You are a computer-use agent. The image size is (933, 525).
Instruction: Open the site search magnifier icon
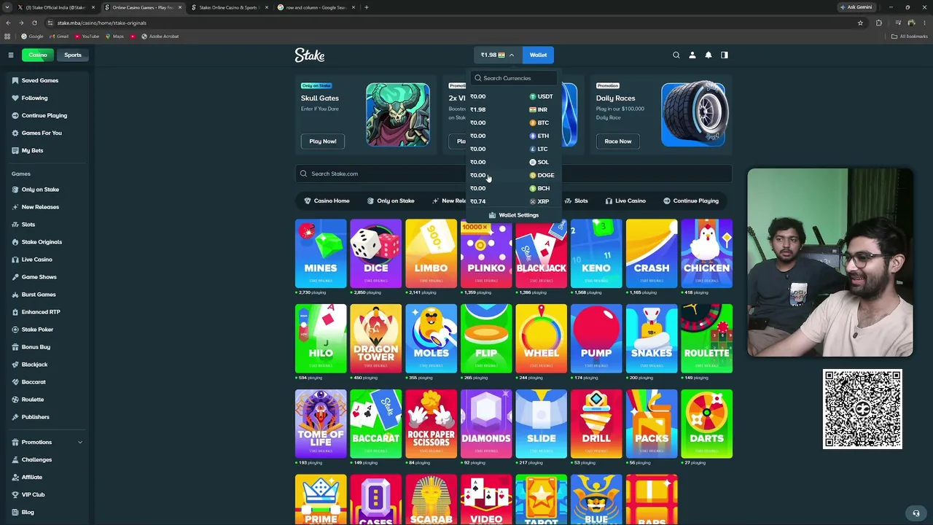pyautogui.click(x=676, y=55)
